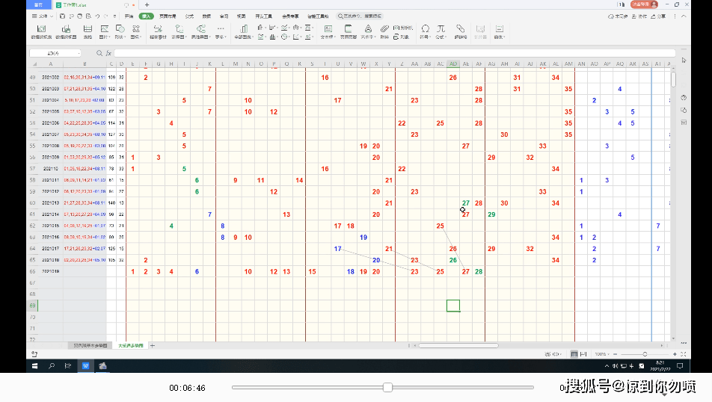Click the screenshot camera ribbon item

click(403, 28)
